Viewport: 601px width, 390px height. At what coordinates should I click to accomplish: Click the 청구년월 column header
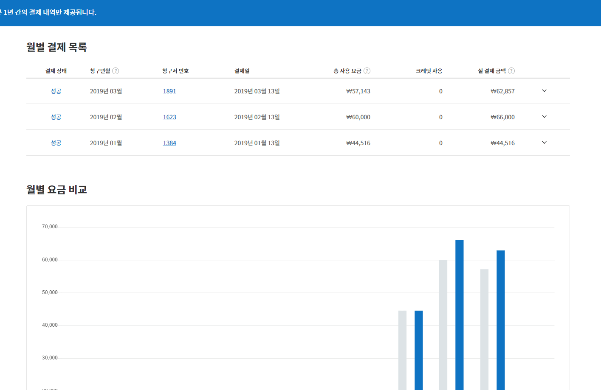[100, 71]
